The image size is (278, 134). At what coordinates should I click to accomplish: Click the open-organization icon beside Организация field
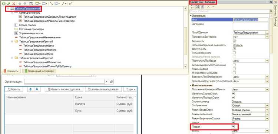111,82
